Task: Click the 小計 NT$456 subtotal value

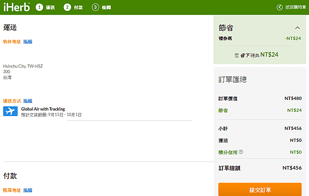Action: 293,128
